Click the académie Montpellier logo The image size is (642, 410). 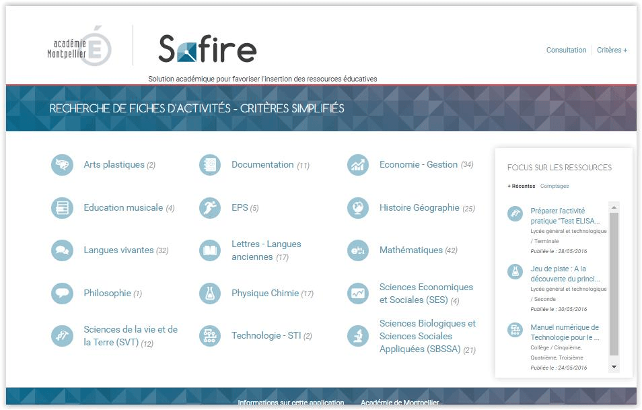[79, 46]
